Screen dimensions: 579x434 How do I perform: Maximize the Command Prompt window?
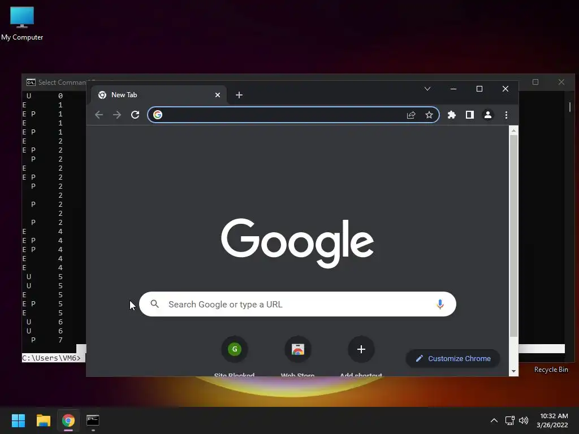pos(535,82)
